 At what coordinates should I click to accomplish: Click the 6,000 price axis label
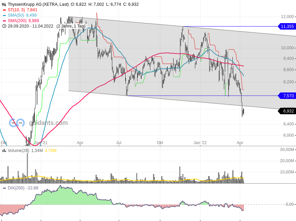[x=289, y=135]
